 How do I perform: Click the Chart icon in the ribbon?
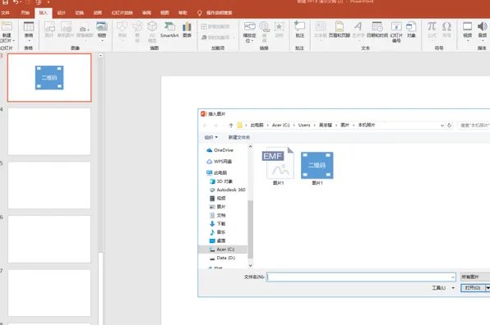point(187,30)
